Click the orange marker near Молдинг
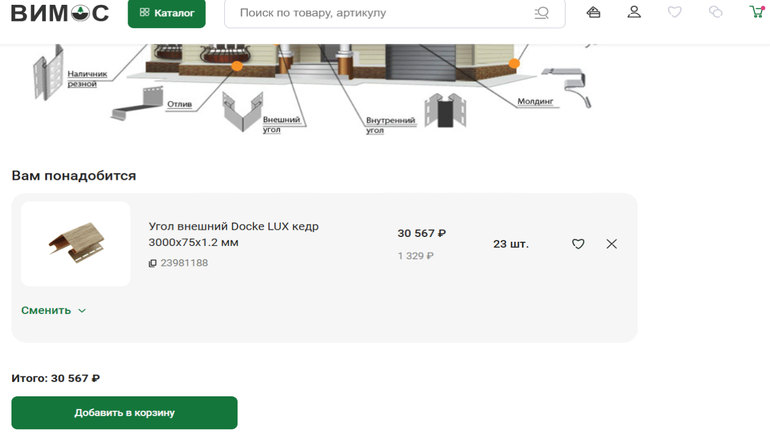Viewport: 770px width, 433px height. click(x=514, y=63)
